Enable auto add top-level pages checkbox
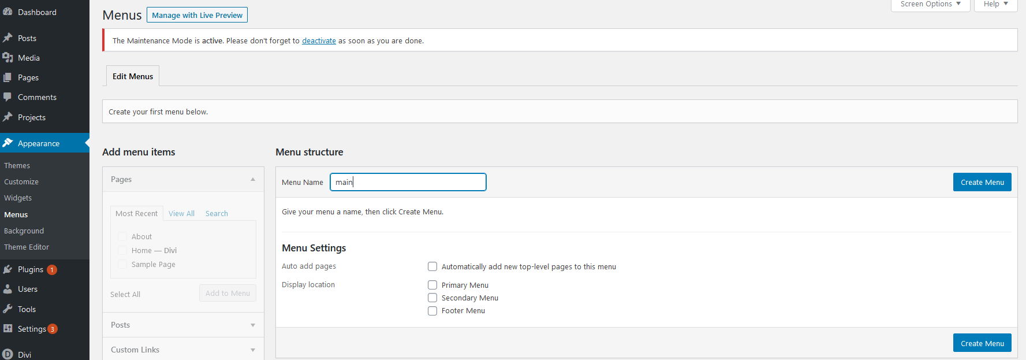The width and height of the screenshot is (1026, 360). [x=432, y=266]
